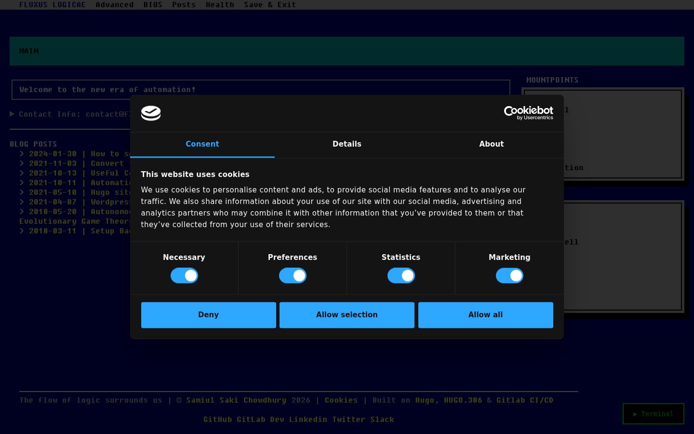
Task: Open the 2021-04-07 Wordpress post
Action: click(x=80, y=202)
